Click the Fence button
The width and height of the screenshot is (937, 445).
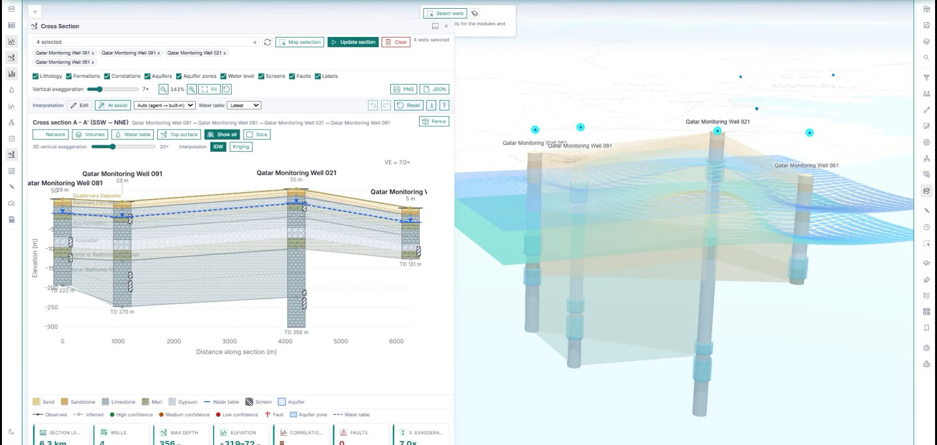click(434, 121)
